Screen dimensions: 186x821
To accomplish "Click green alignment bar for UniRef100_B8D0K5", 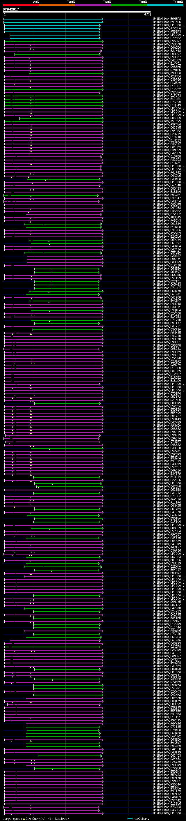I will click(67, 403).
